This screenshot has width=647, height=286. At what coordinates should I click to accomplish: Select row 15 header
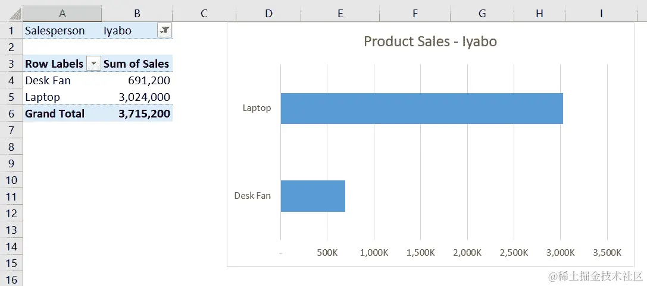pyautogui.click(x=11, y=263)
